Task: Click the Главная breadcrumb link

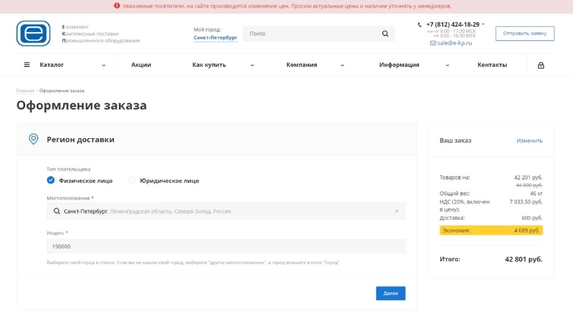Action: pyautogui.click(x=25, y=91)
